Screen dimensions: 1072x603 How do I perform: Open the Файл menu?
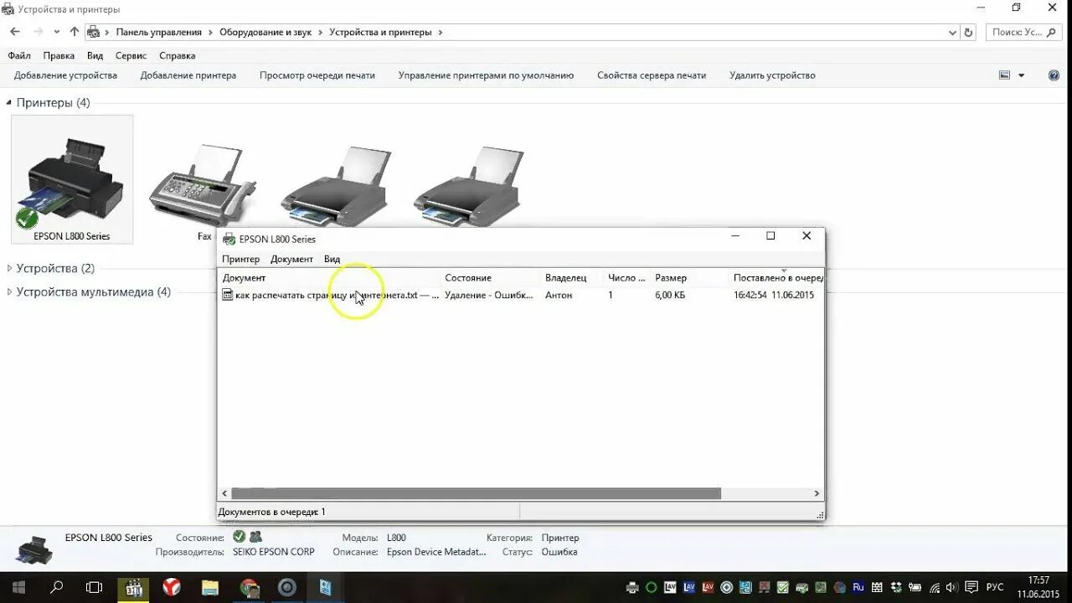(x=19, y=55)
